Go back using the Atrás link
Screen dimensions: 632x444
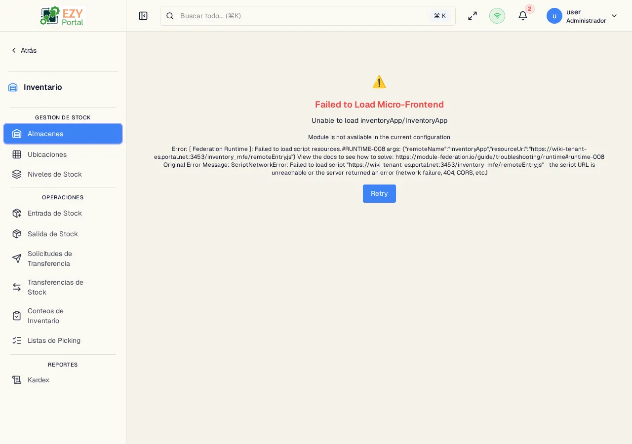pyautogui.click(x=24, y=50)
